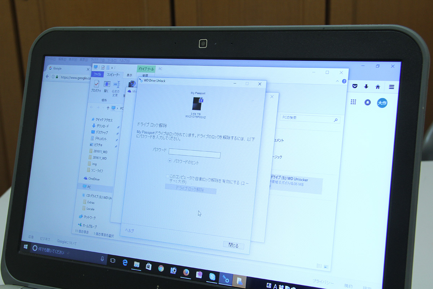Click the 閉じる button in WD Drive Unlock
433x289 pixels.
(233, 245)
